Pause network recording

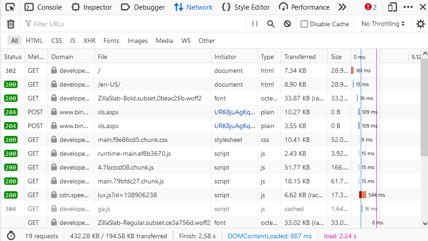click(x=255, y=24)
